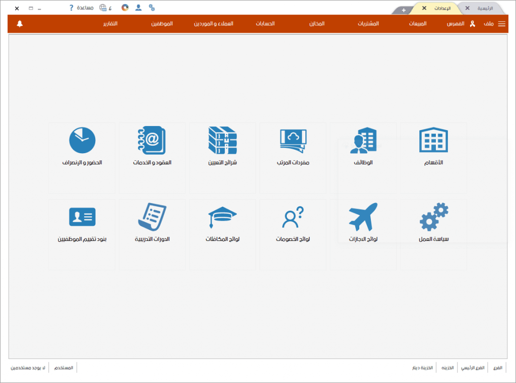
Task: Click الفرع الرئيسي in status bar
Action: point(473,367)
